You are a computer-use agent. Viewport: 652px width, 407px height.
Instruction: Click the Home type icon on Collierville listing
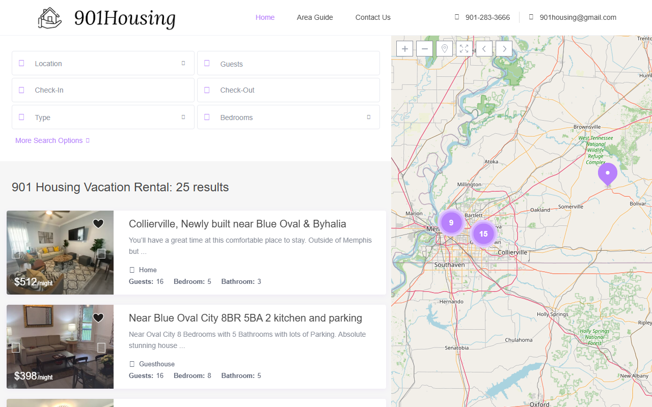132,270
